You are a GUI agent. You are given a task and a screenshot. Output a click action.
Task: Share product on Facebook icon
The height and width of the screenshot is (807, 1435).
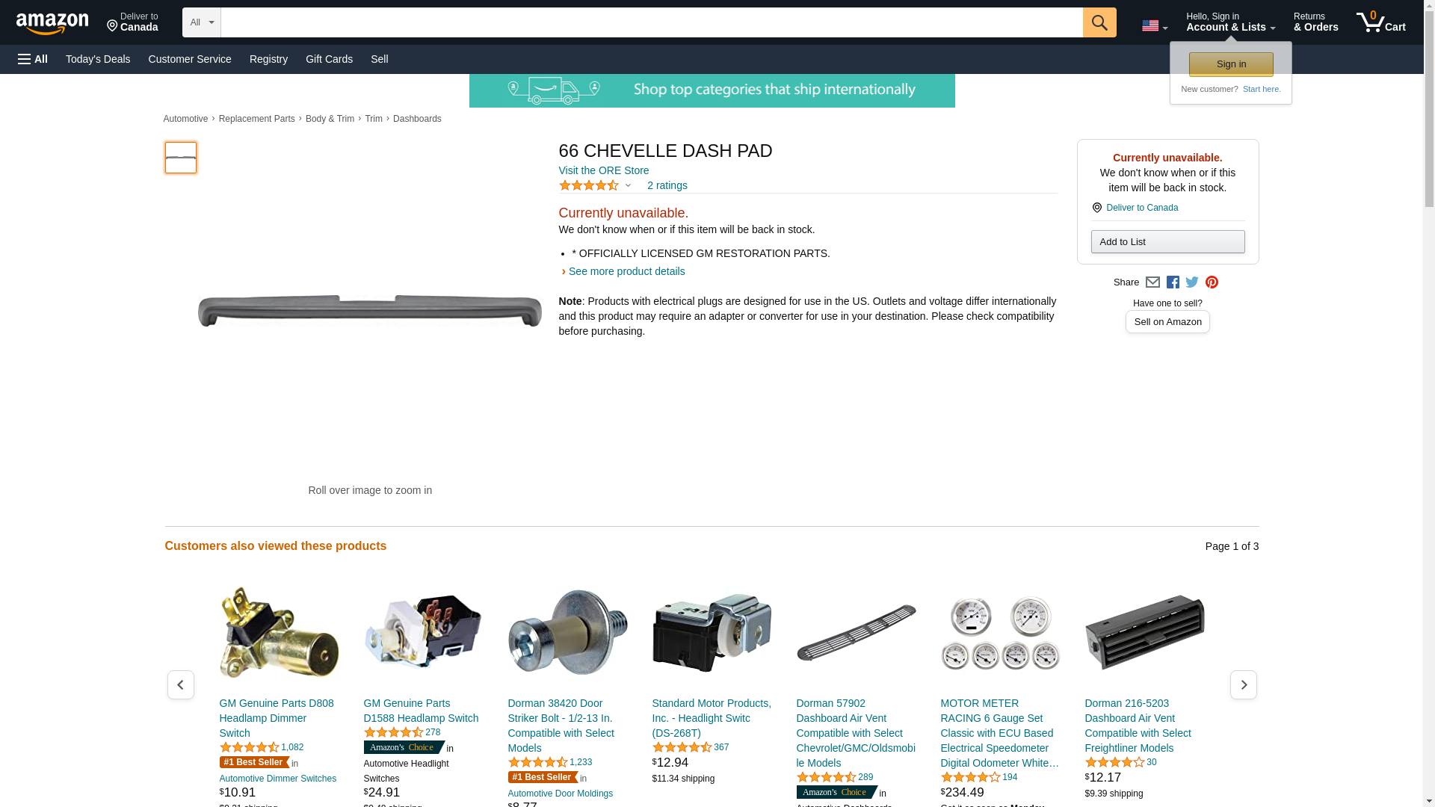tap(1172, 282)
